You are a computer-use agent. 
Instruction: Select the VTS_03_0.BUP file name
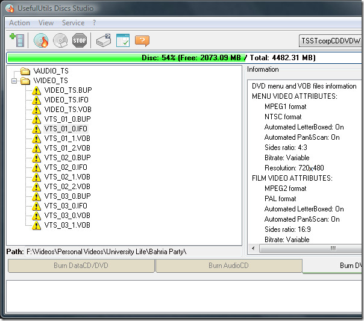point(67,196)
